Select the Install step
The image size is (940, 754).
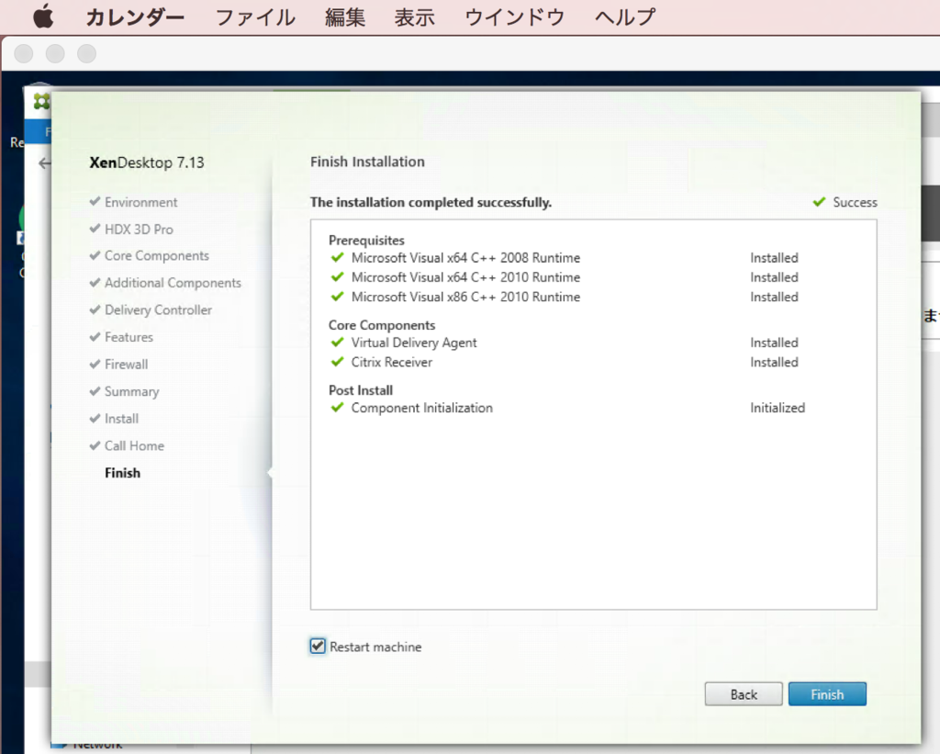pos(122,419)
